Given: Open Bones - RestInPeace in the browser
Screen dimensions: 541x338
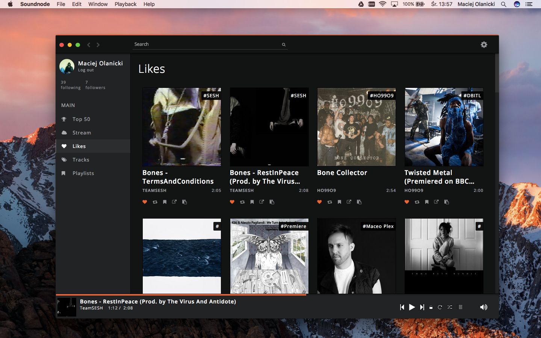Looking at the screenshot, I should click(262, 202).
